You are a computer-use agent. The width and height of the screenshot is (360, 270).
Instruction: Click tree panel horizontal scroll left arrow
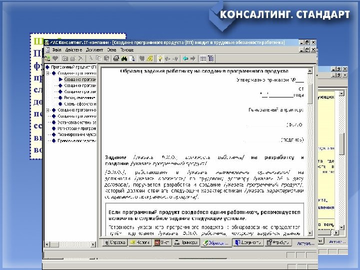[47, 244]
